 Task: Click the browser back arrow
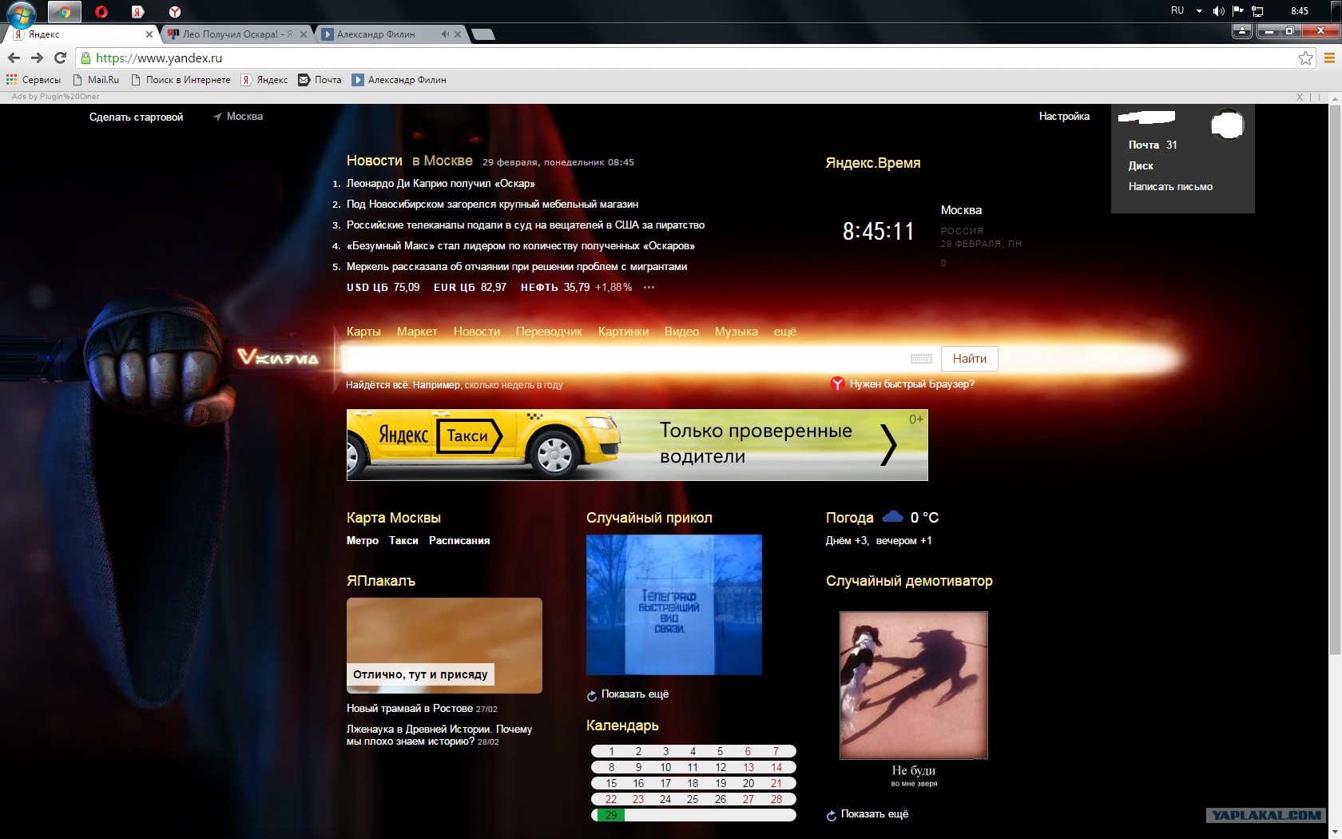pyautogui.click(x=14, y=58)
